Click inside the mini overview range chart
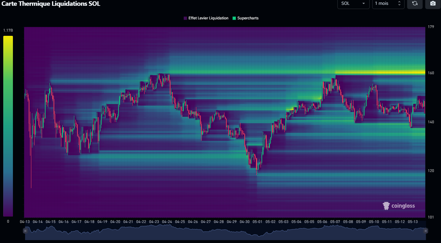This screenshot has width=441, height=243. 226,233
